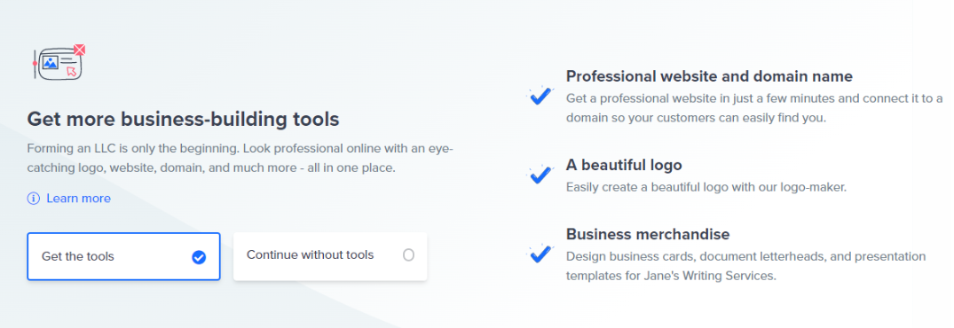954x328 pixels.
Task: Click text 'Easily create a beautiful logo with our logo-maker'
Action: click(x=706, y=188)
